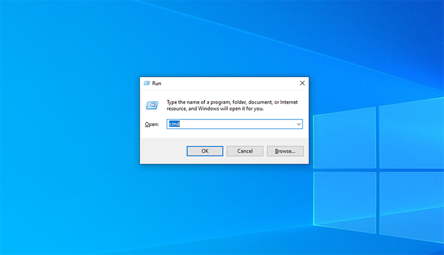444x255 pixels.
Task: Open the Browse... file picker
Action: click(285, 151)
